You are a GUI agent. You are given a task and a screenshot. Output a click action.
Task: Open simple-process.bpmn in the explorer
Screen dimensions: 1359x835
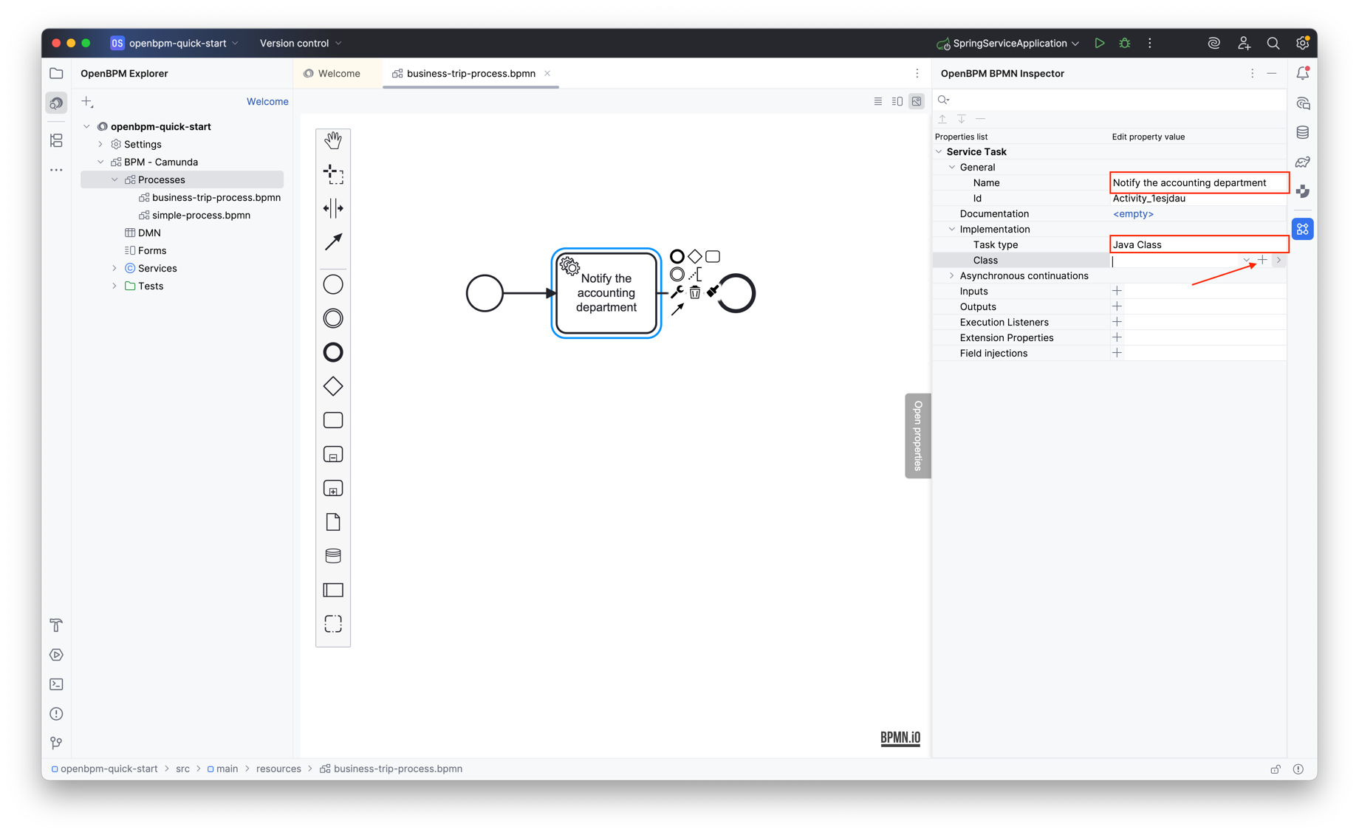(201, 215)
